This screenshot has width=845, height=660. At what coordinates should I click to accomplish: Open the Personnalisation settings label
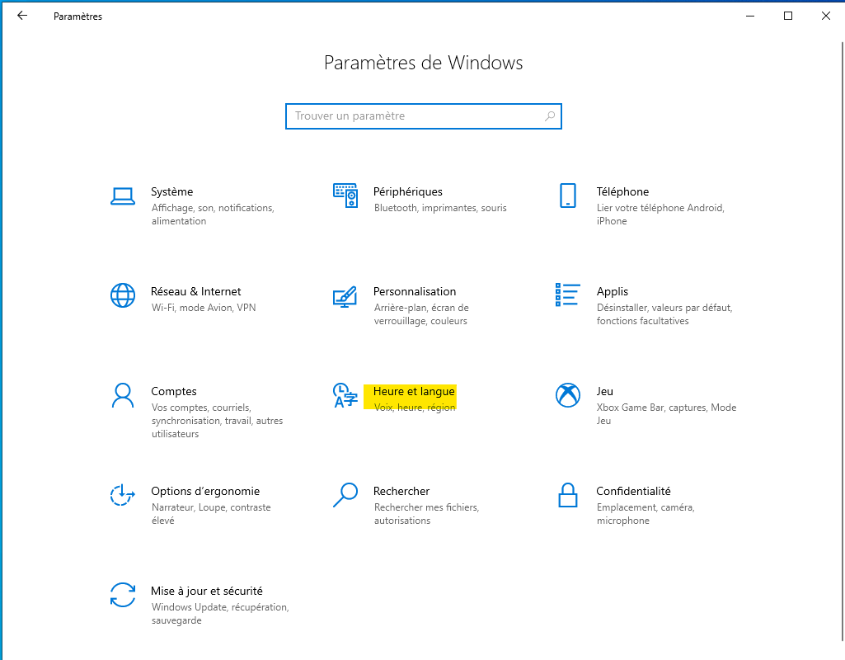pyautogui.click(x=415, y=291)
